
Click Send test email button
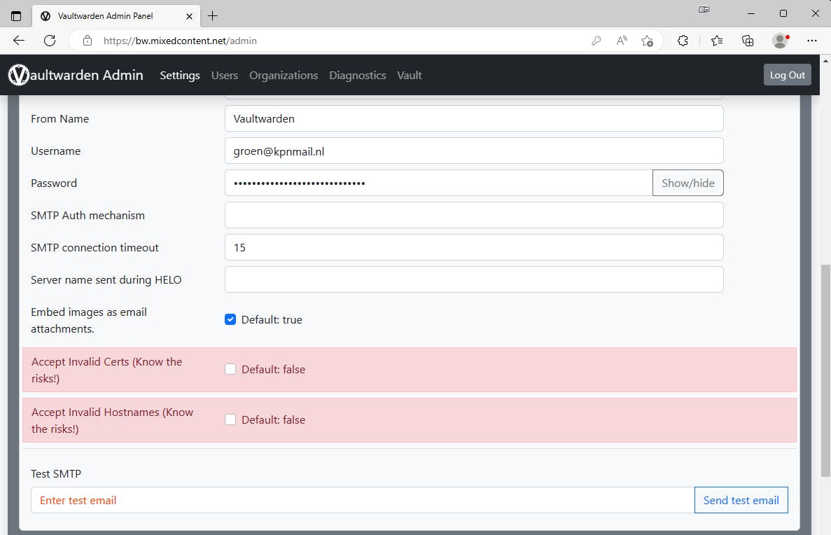(741, 500)
